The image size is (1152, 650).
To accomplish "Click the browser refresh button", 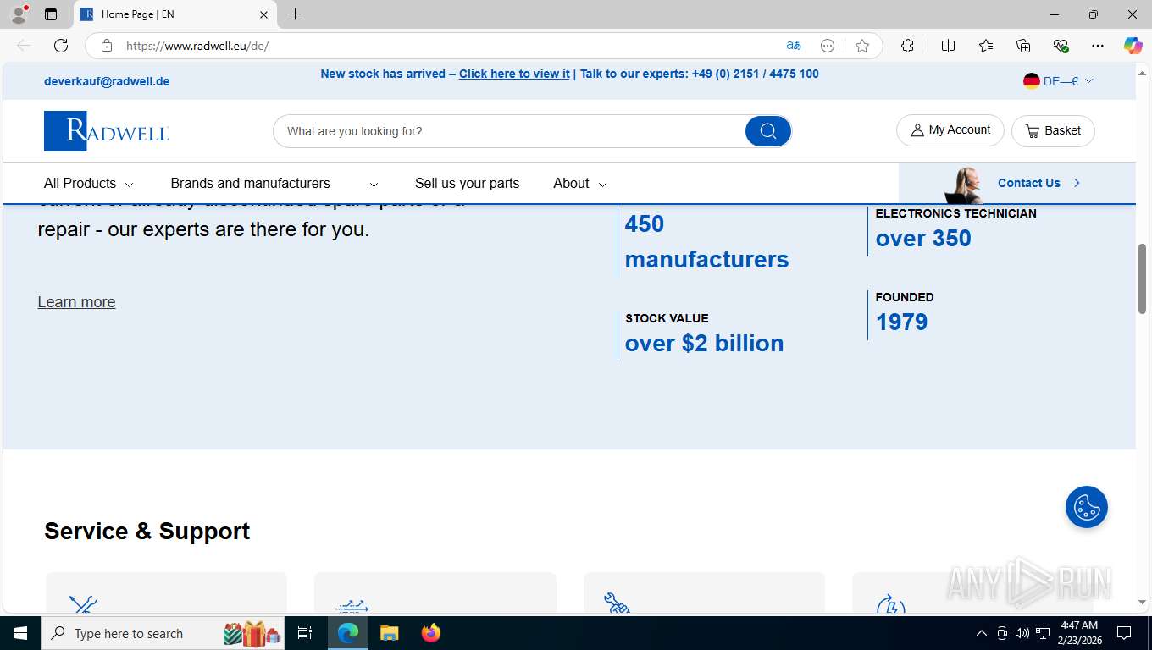I will click(x=61, y=46).
